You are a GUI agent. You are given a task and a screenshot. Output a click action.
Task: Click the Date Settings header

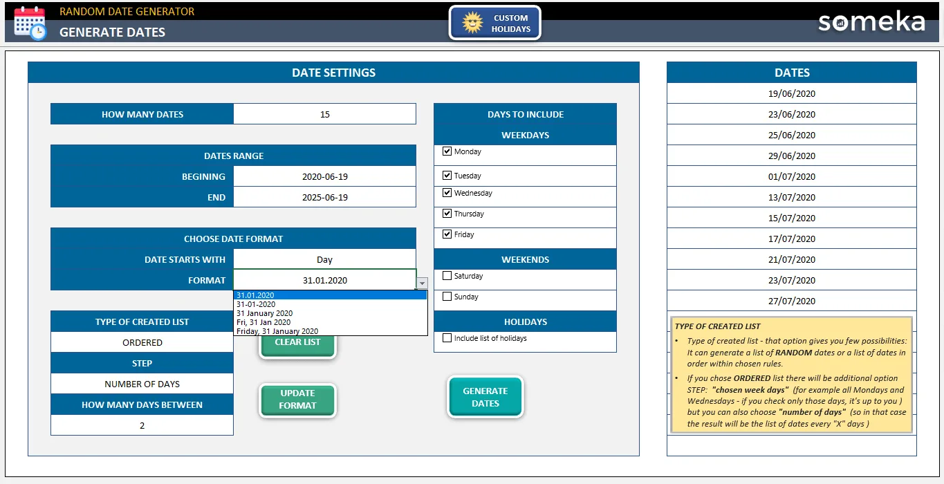(x=333, y=73)
